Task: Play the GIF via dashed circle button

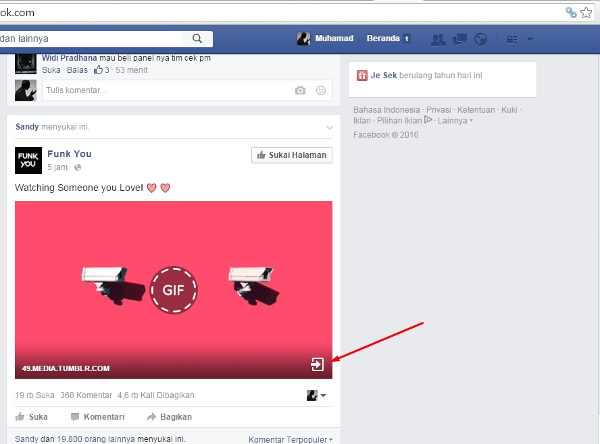Action: tap(174, 290)
